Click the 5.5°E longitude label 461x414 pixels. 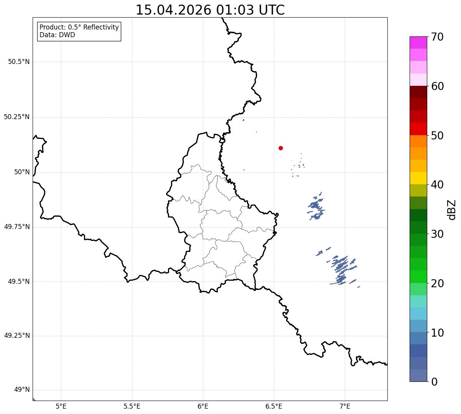(132, 406)
